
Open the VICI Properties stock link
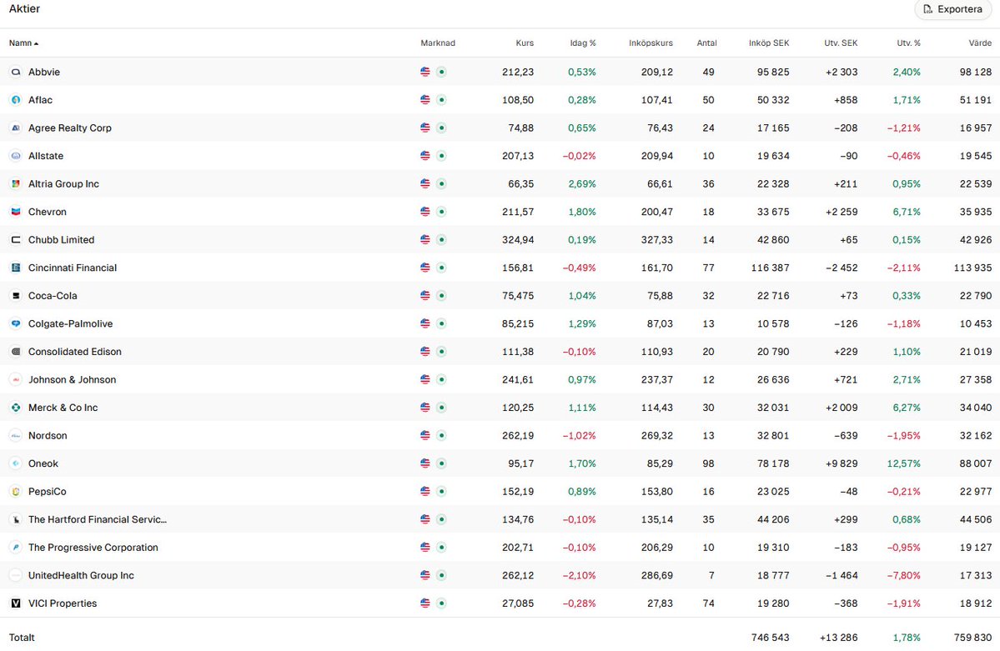click(63, 603)
